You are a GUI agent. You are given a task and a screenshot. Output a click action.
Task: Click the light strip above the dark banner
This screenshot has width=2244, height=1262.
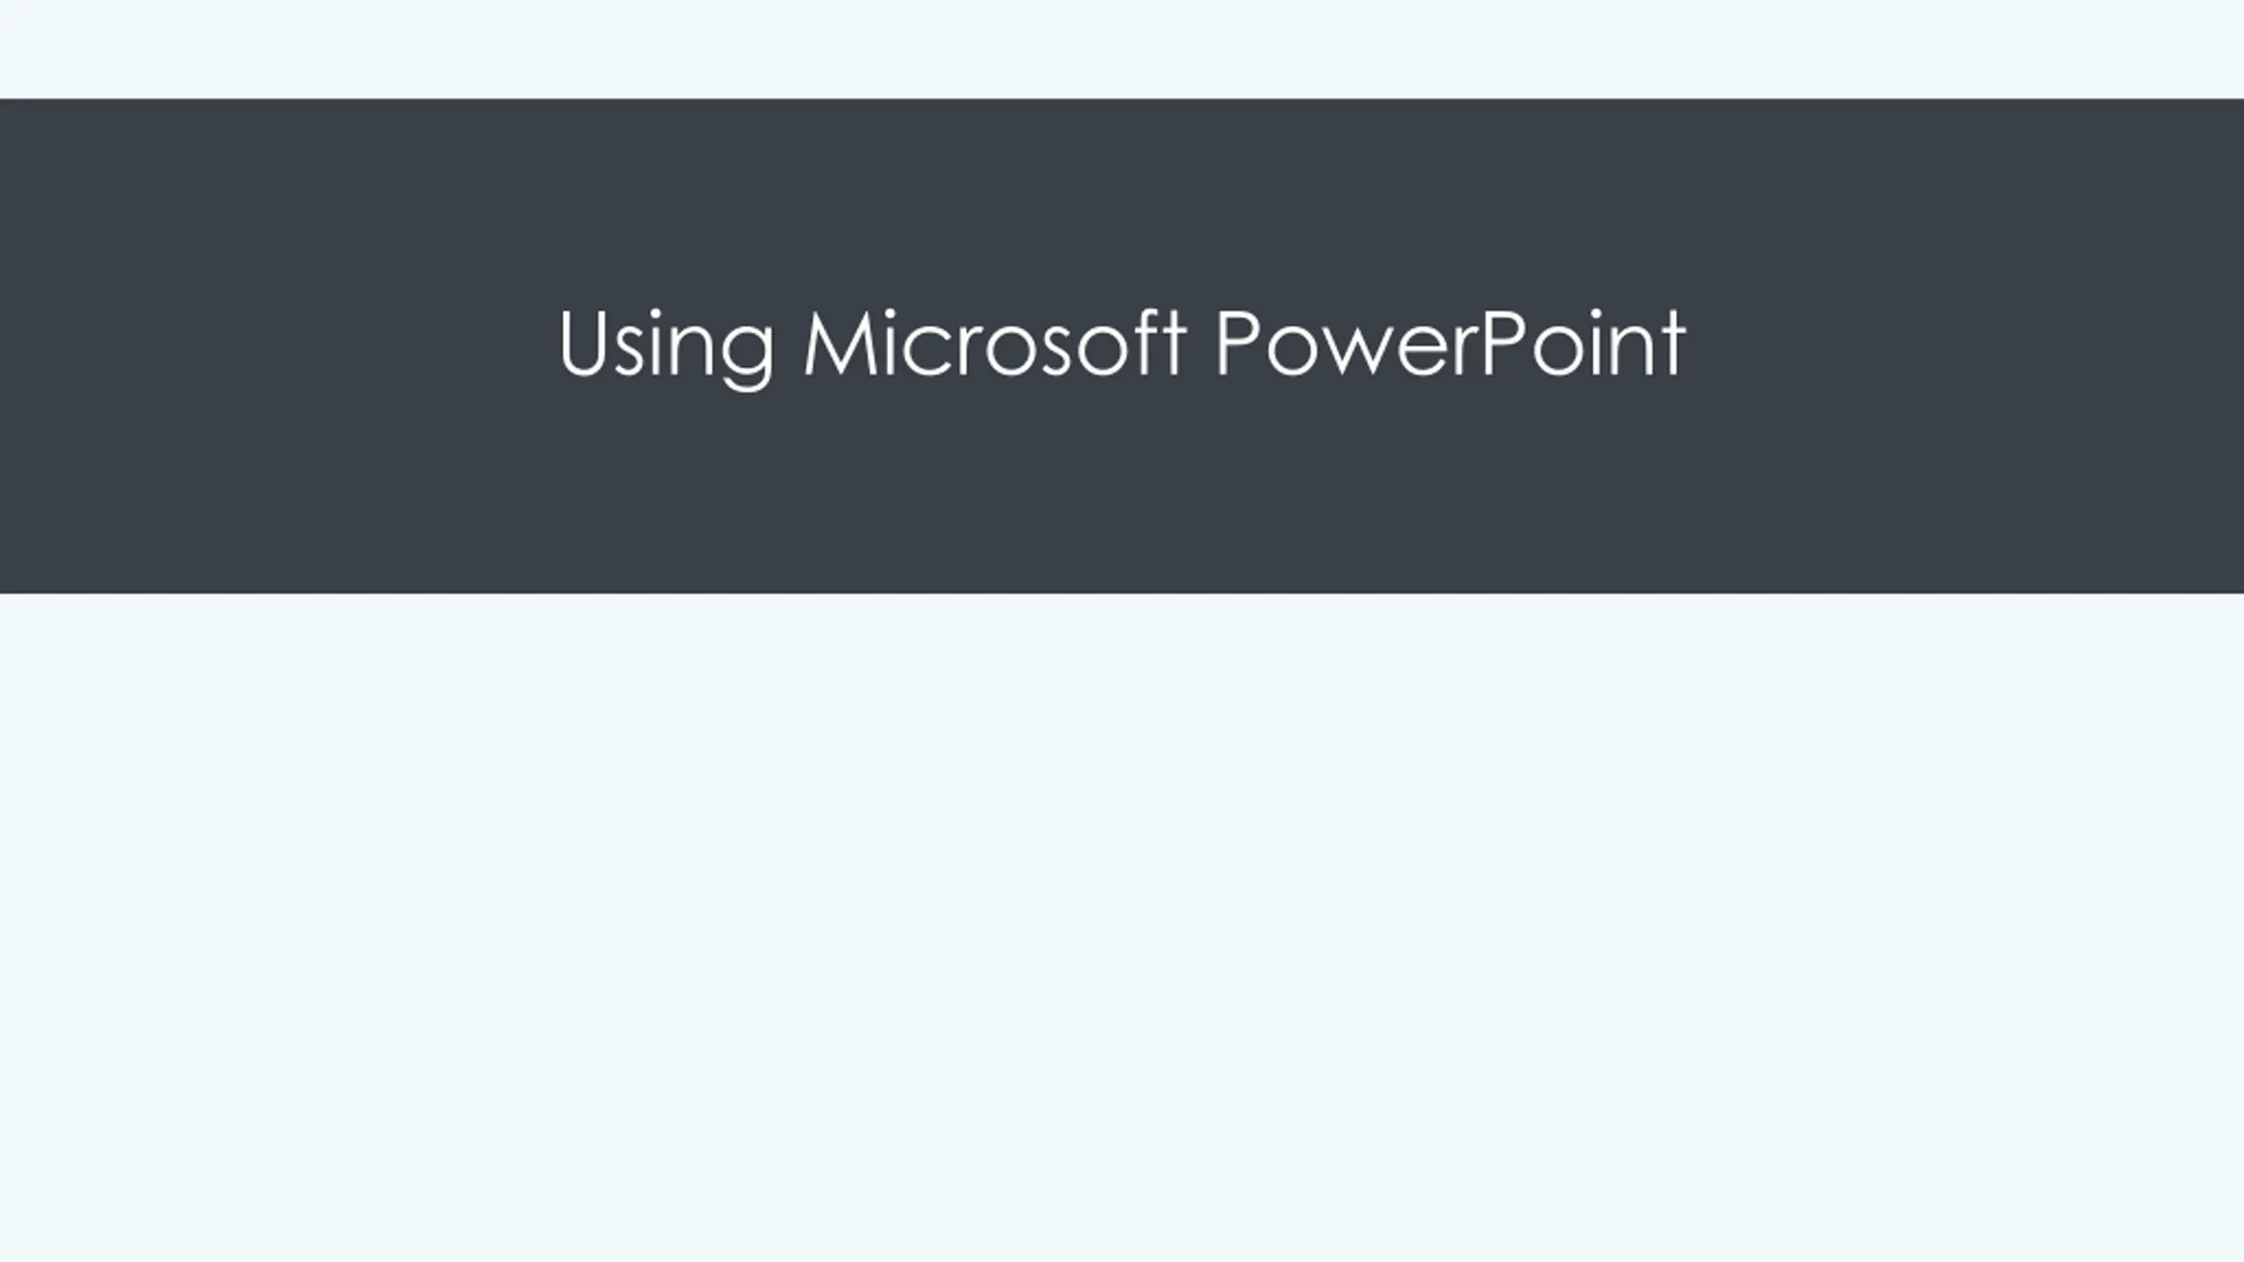pos(1122,49)
